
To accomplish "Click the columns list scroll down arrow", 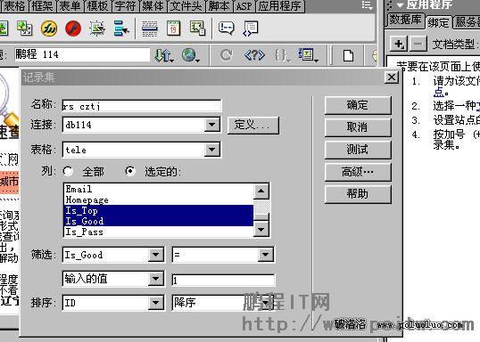I will point(261,229).
